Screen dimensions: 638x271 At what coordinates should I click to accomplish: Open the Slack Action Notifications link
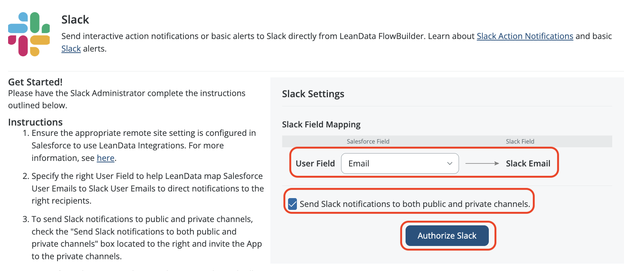(x=525, y=36)
